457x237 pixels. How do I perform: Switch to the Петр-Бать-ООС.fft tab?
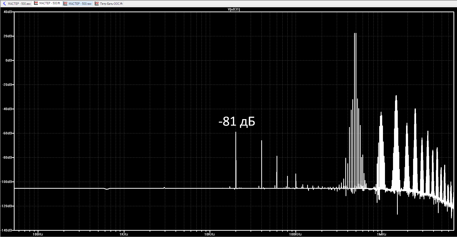click(x=111, y=4)
